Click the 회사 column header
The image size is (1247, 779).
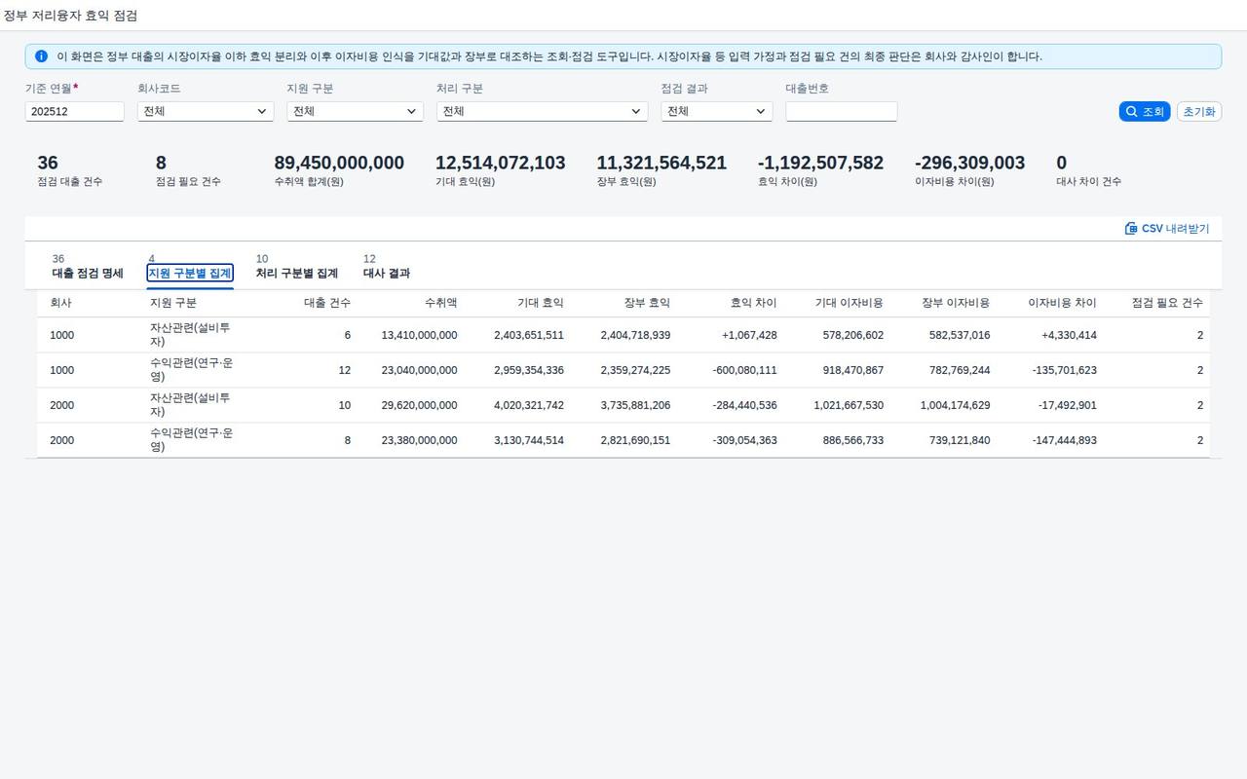61,303
